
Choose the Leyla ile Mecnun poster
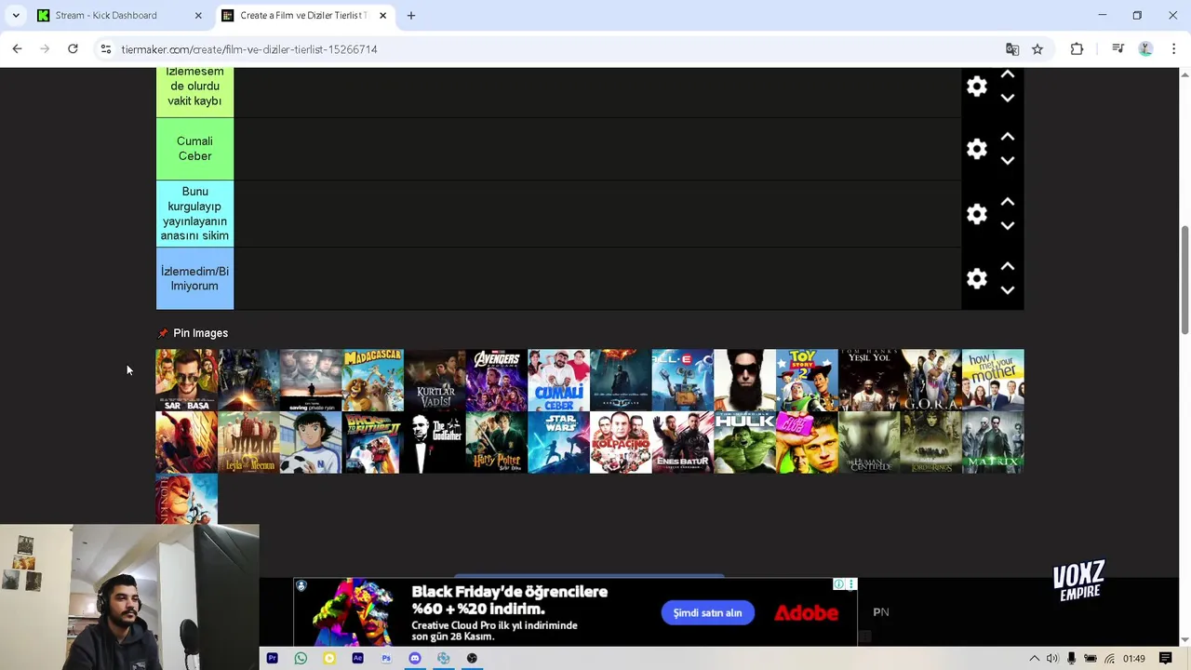tap(248, 442)
